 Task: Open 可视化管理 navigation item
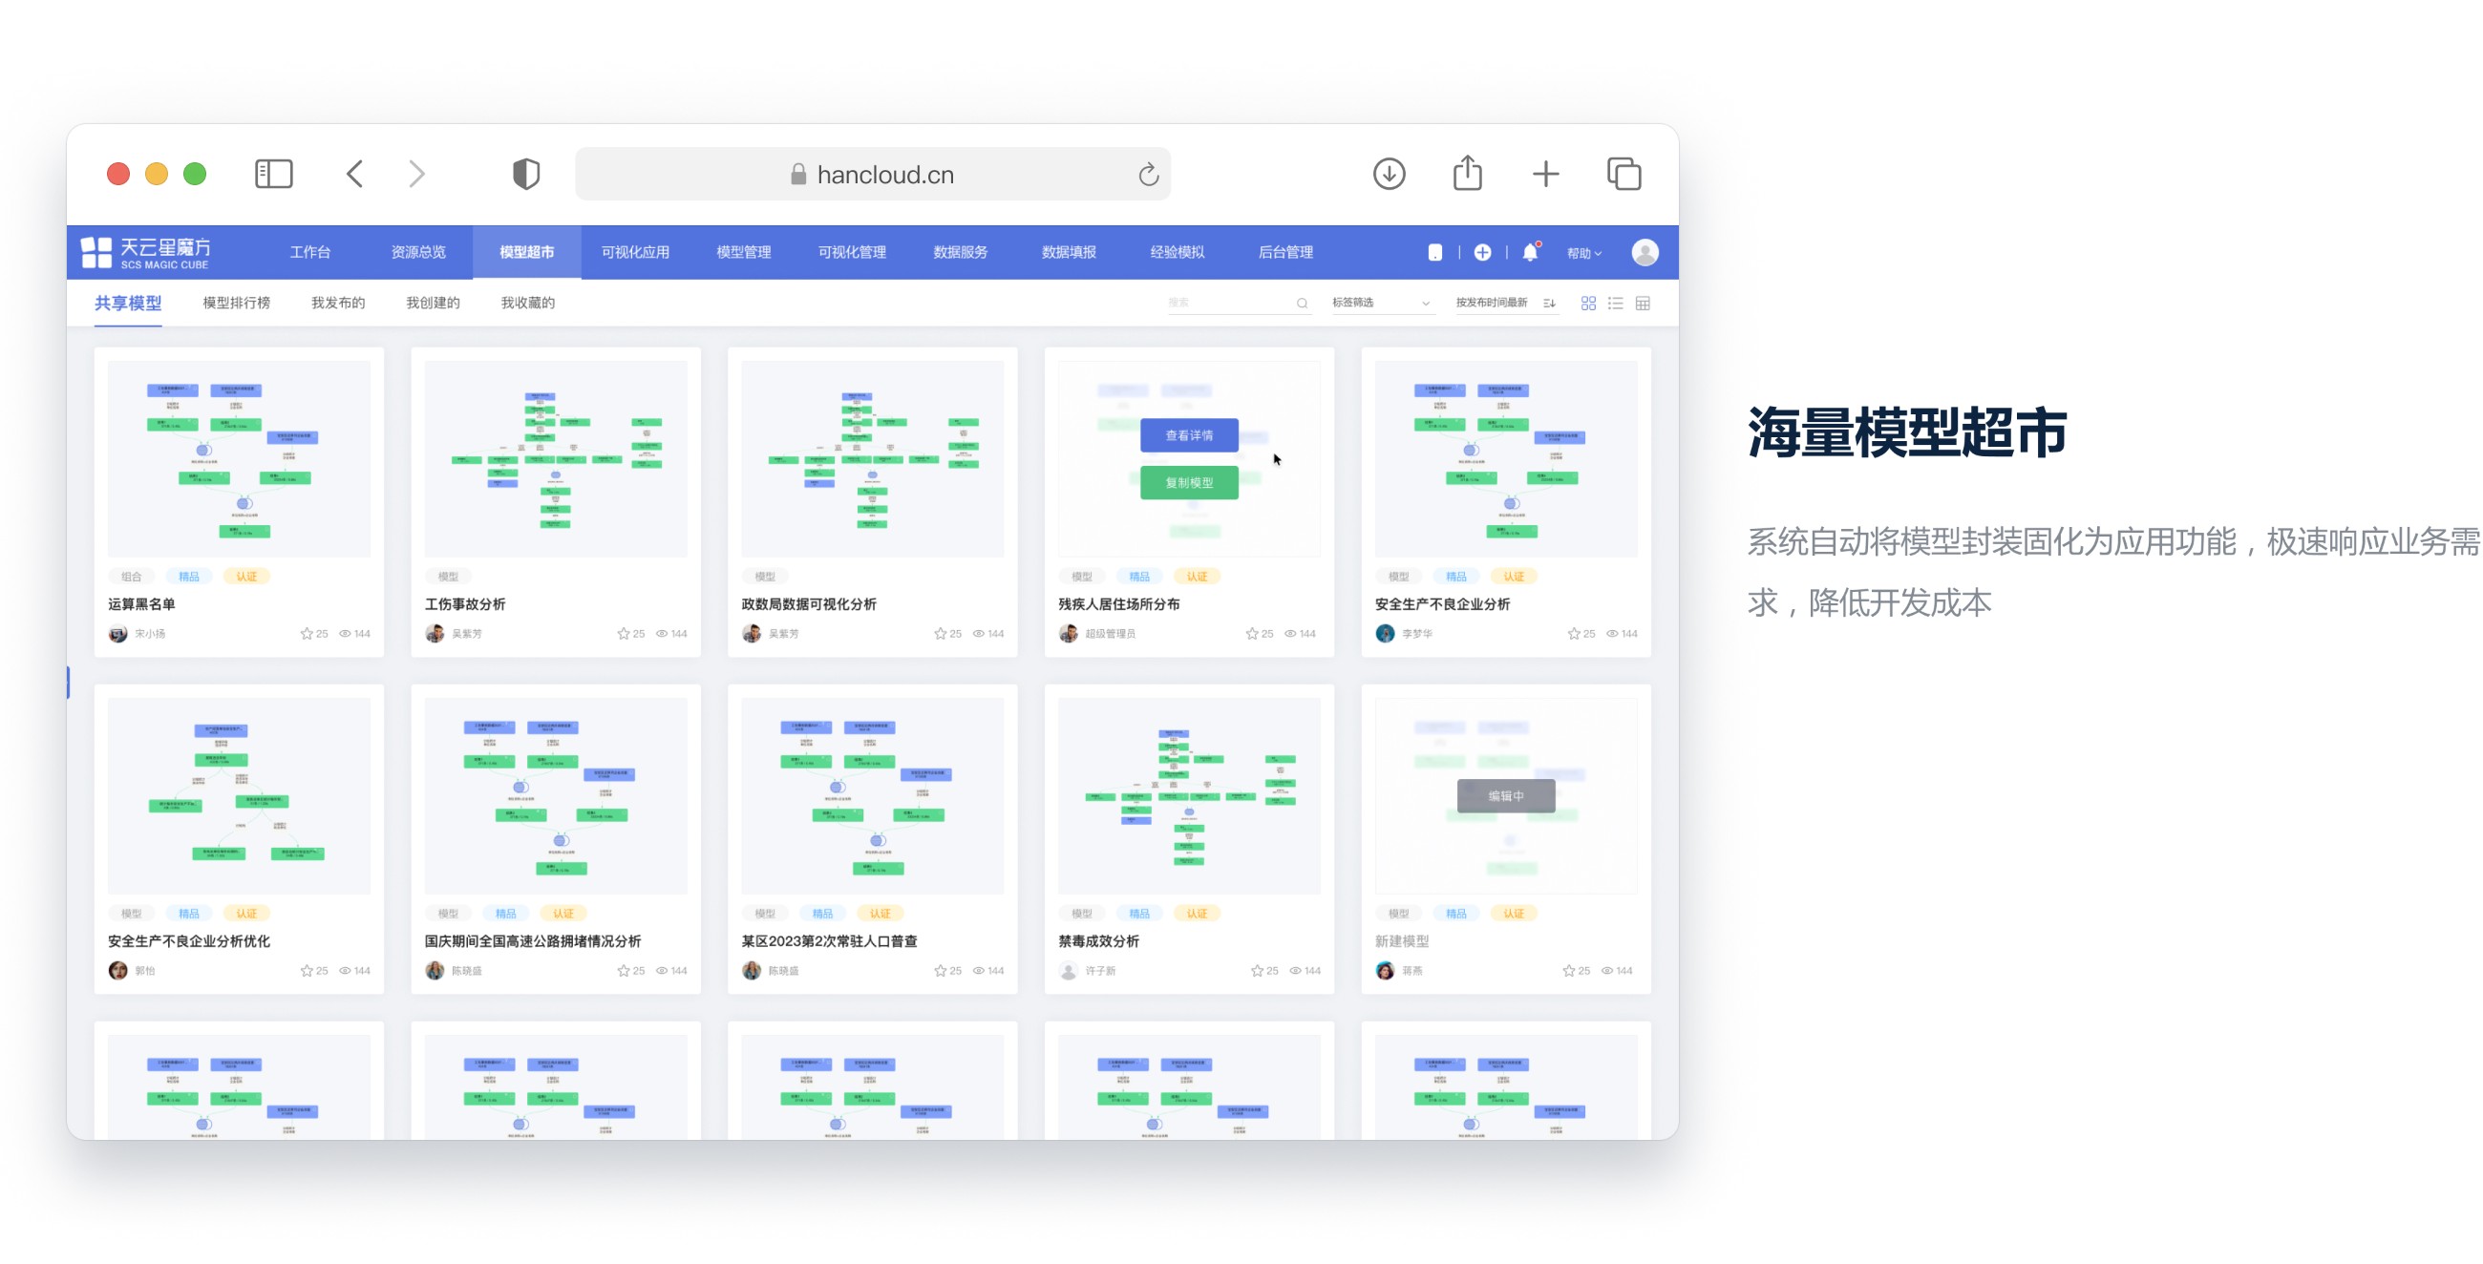tap(852, 252)
